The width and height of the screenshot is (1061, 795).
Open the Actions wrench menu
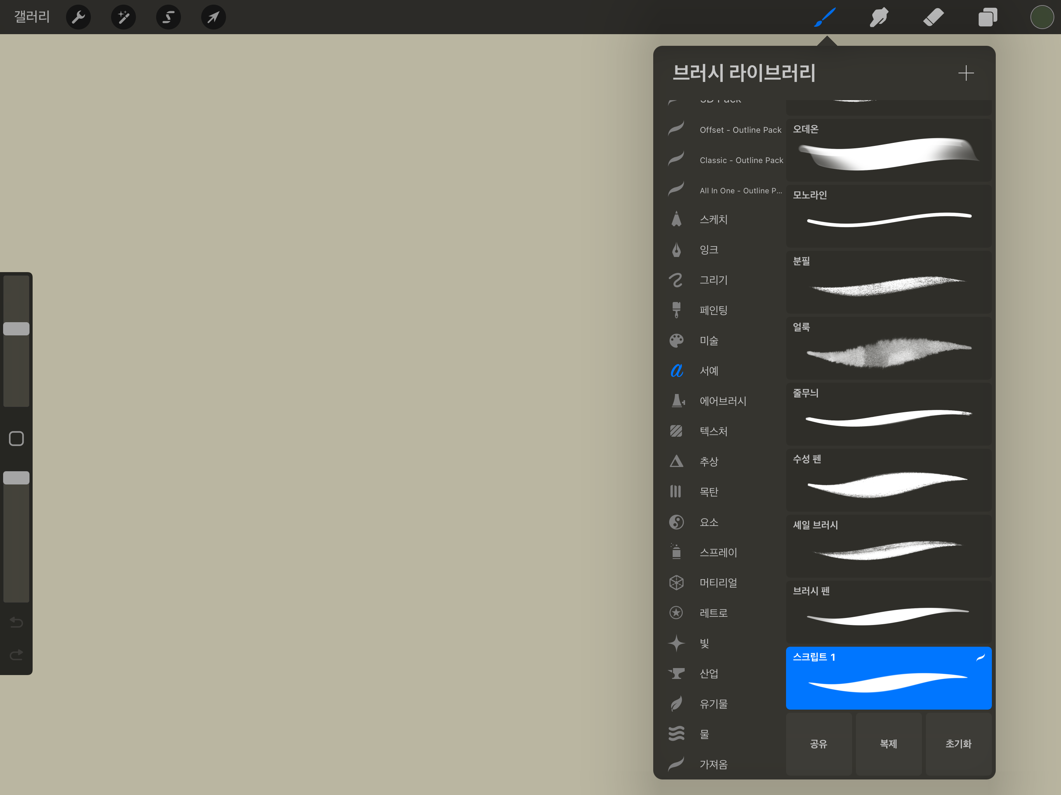[x=78, y=17]
